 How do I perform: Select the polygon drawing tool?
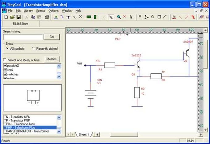pyautogui.click(x=146, y=17)
